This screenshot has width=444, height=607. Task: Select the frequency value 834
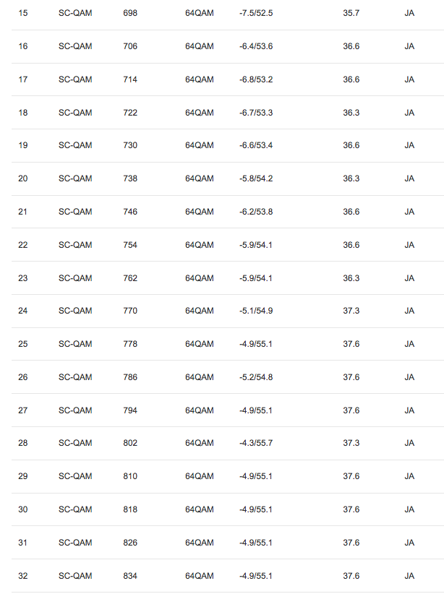pyautogui.click(x=130, y=576)
